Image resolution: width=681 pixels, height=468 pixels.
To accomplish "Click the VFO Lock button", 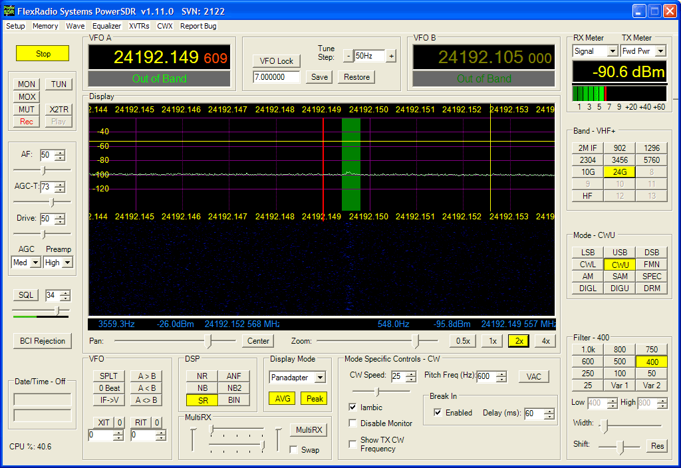I will (277, 61).
